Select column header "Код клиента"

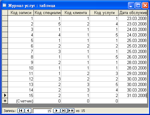pyautogui.click(x=76, y=13)
